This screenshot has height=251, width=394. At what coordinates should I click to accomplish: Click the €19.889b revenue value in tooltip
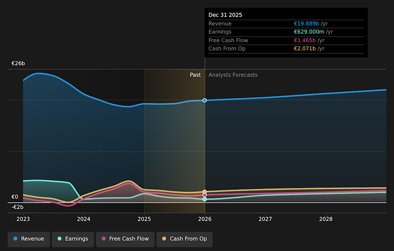(x=305, y=24)
